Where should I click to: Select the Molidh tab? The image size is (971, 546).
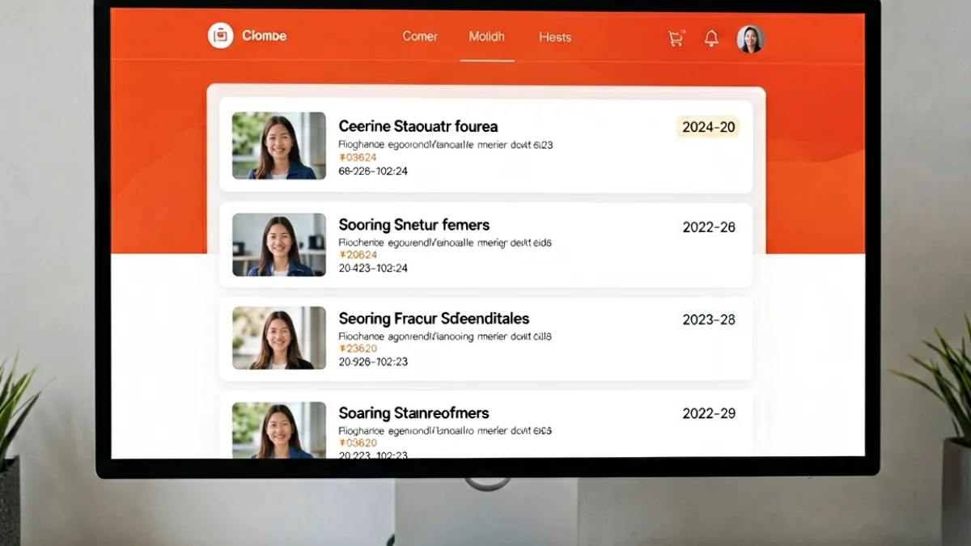coord(486,36)
